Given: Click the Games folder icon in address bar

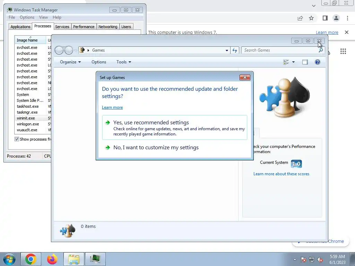Looking at the screenshot, I should tap(82, 50).
